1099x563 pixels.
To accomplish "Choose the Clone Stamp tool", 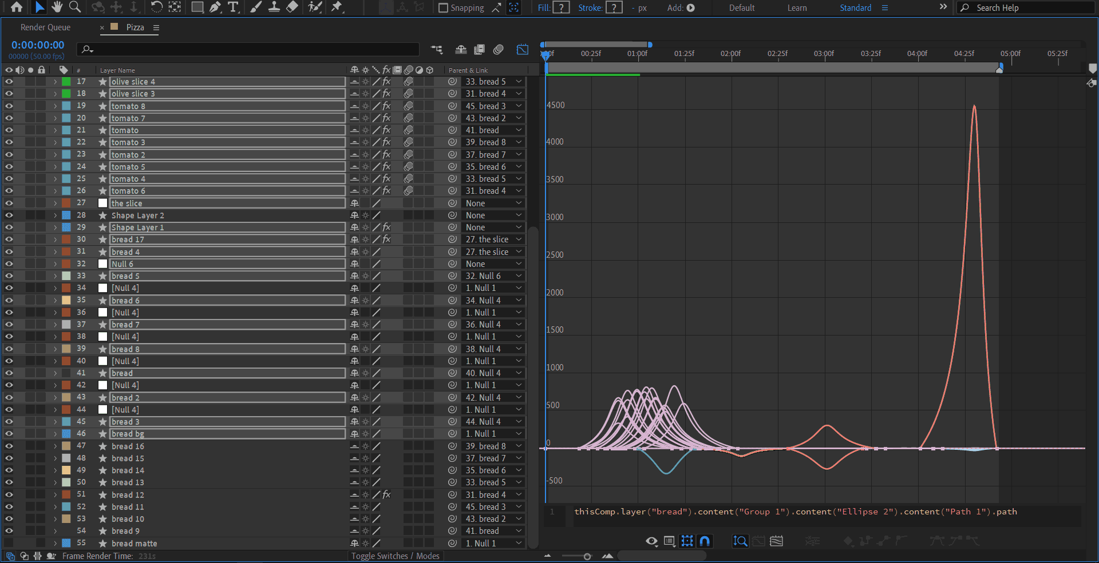I will 274,7.
